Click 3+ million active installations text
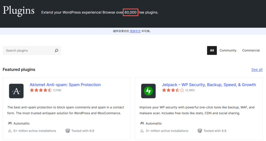The width and height of the screenshot is (266, 141). [167, 131]
